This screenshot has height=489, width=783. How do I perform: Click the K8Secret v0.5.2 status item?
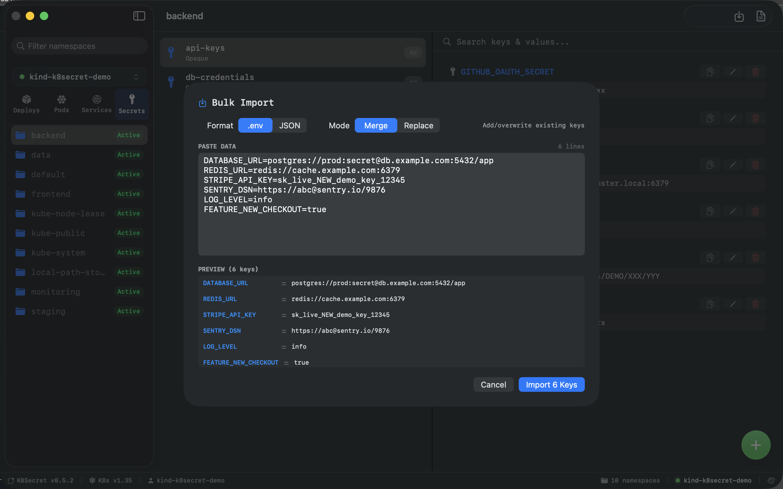pyautogui.click(x=40, y=480)
